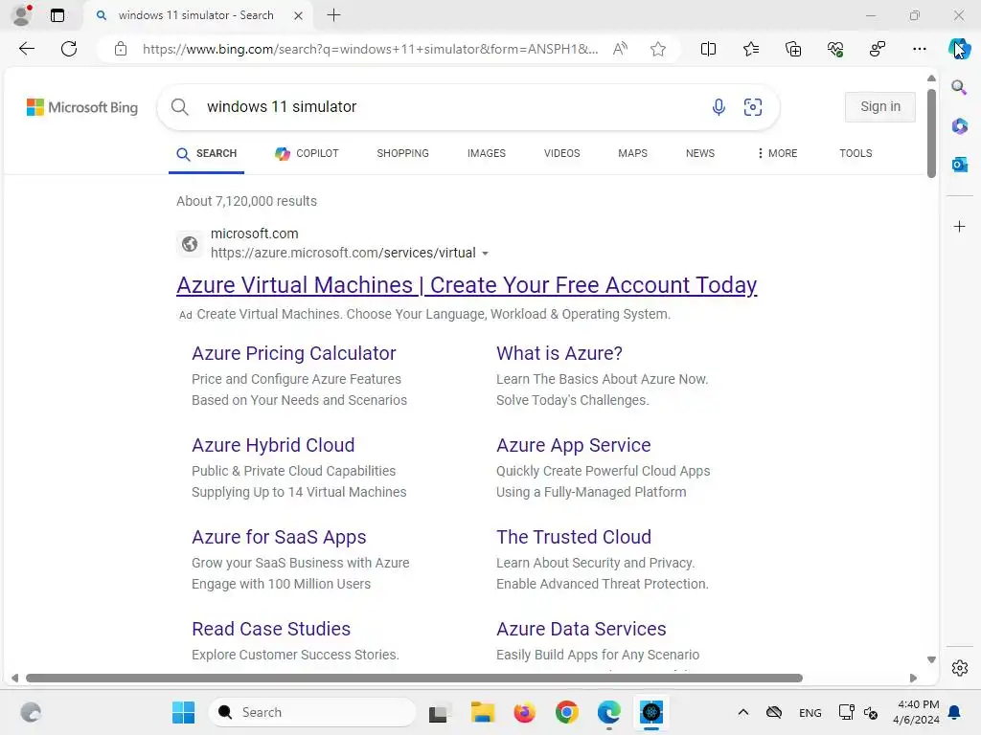Launch Copilot from the Edge sidebar

point(959,50)
